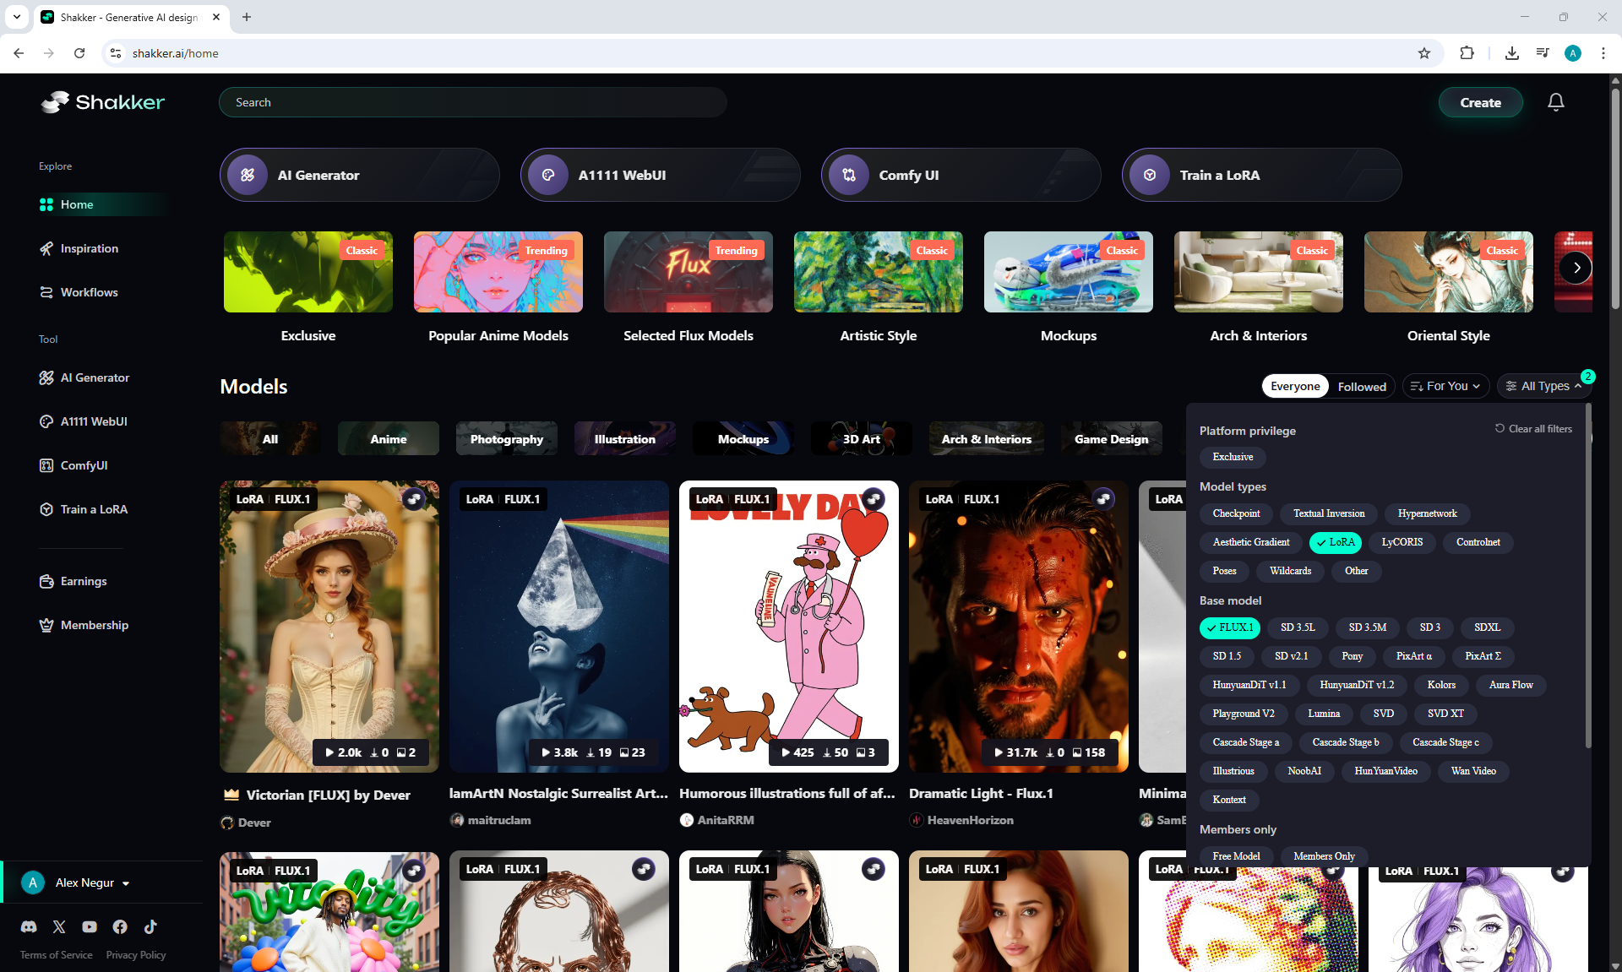Open Discord link icon in footer
Viewport: 1622px width, 972px height.
[29, 926]
